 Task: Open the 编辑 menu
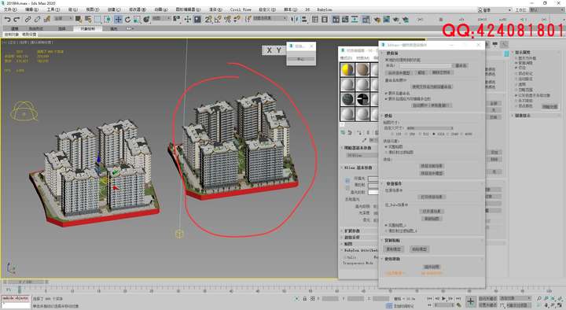(x=31, y=9)
